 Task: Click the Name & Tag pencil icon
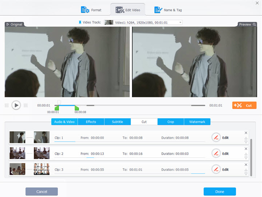[158, 10]
